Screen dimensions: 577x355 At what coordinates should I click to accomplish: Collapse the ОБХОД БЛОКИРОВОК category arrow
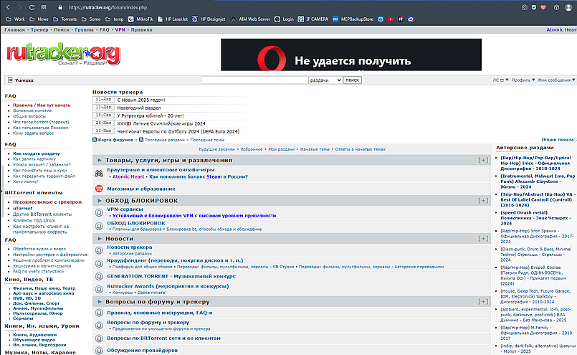100,201
